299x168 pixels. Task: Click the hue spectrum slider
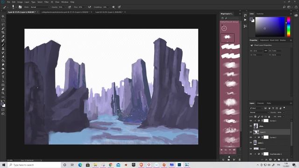pos(289,27)
